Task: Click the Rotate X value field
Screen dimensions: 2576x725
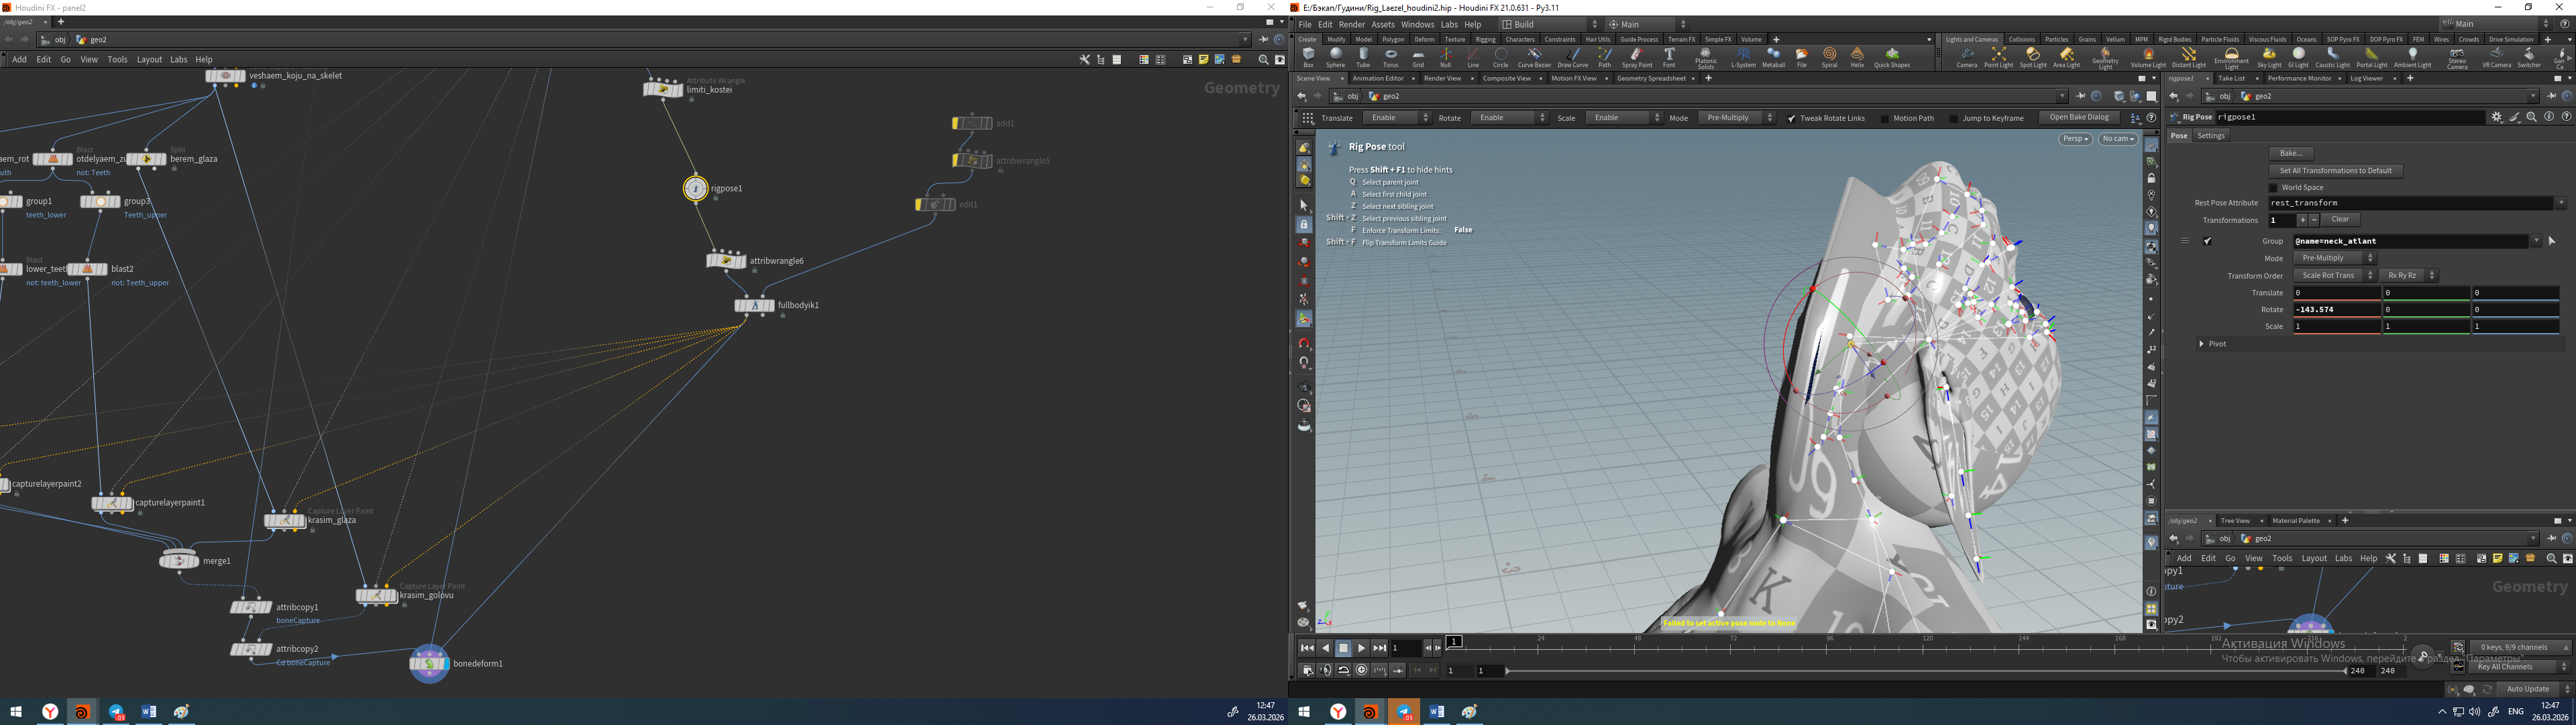Action: [x=2336, y=309]
